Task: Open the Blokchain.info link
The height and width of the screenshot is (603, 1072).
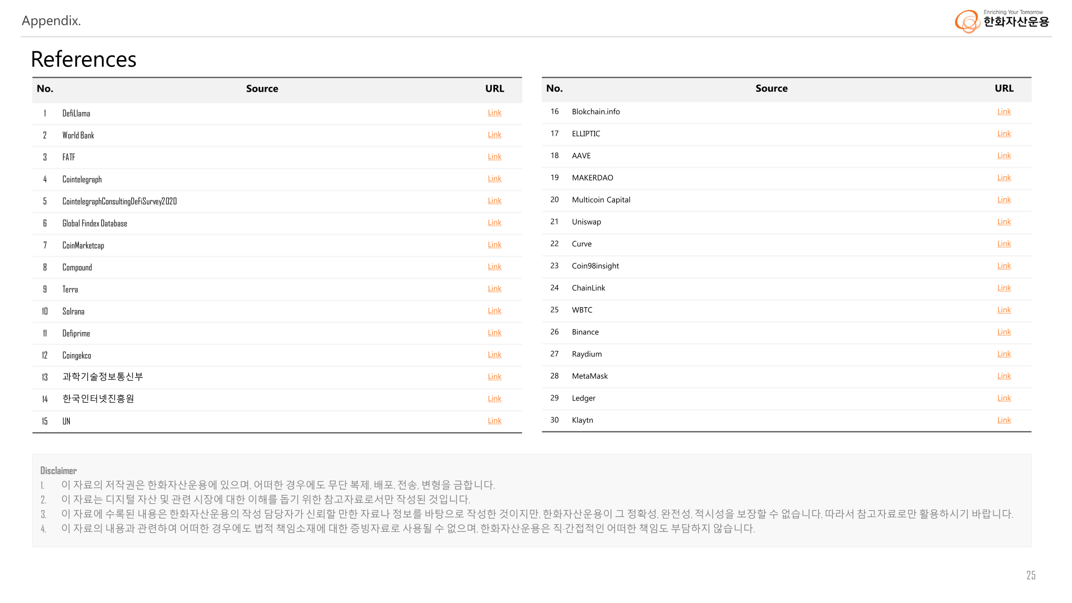Action: click(1004, 111)
